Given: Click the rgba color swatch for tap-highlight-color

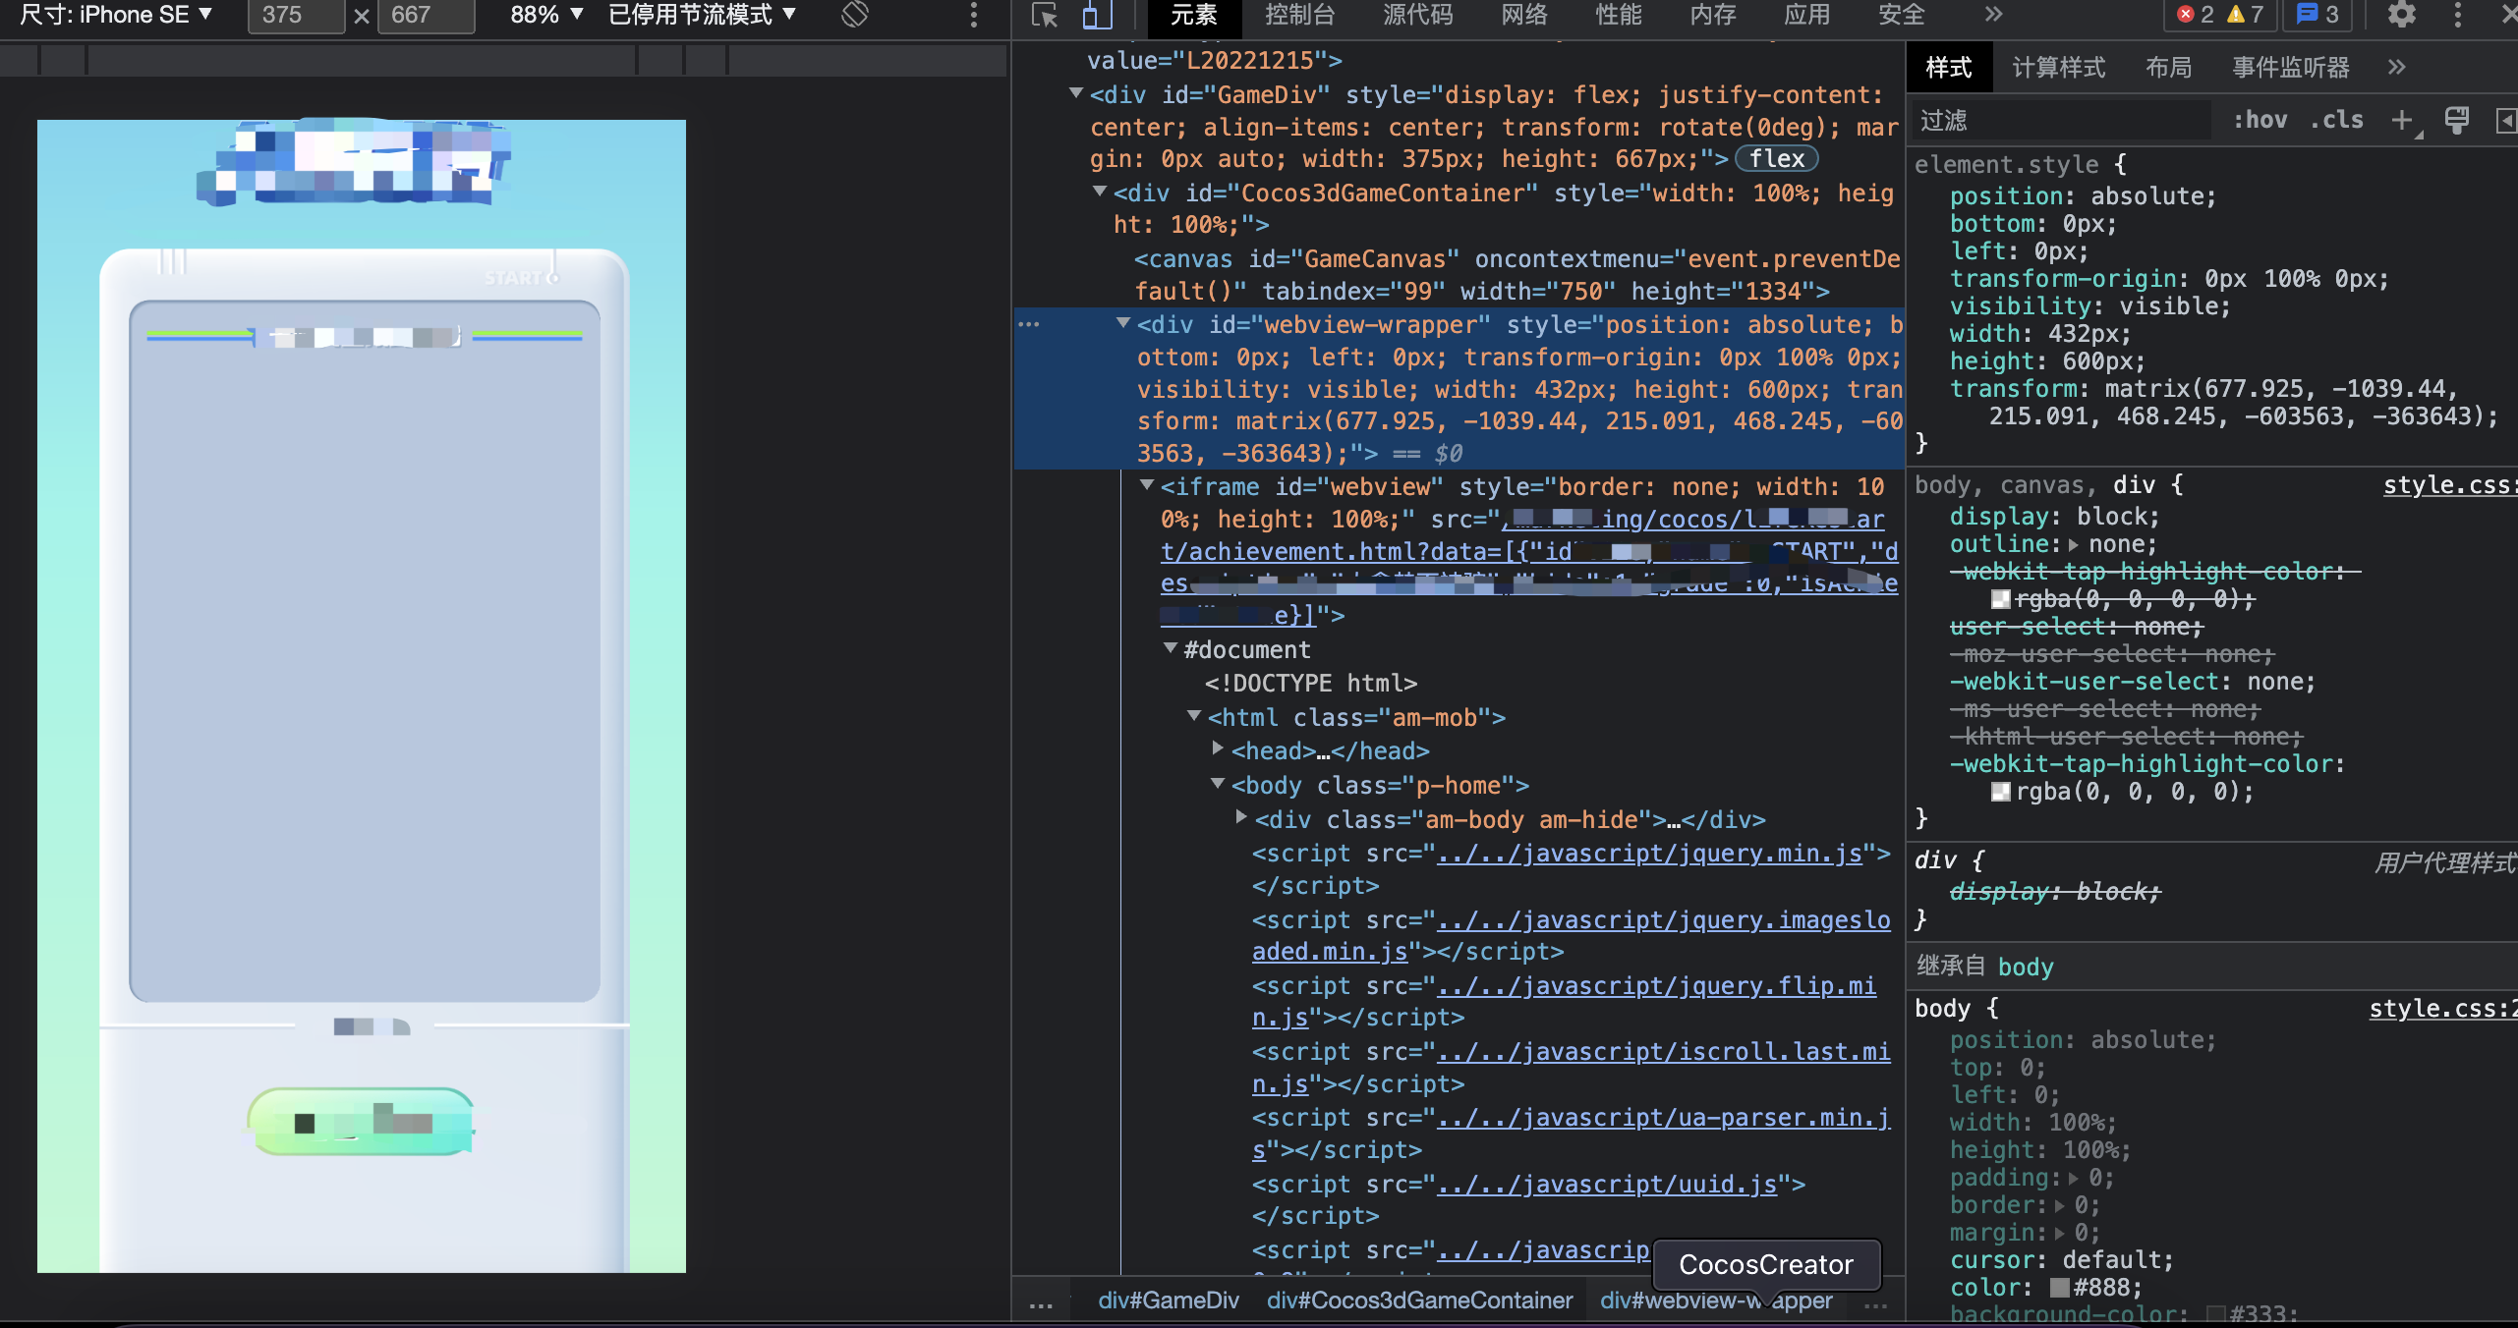Looking at the screenshot, I should [2000, 792].
